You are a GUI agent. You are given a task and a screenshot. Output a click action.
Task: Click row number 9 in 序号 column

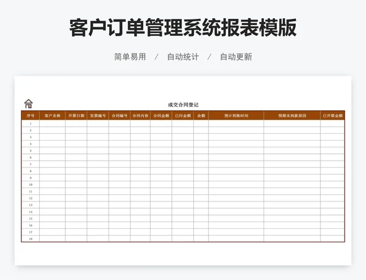[30, 178]
